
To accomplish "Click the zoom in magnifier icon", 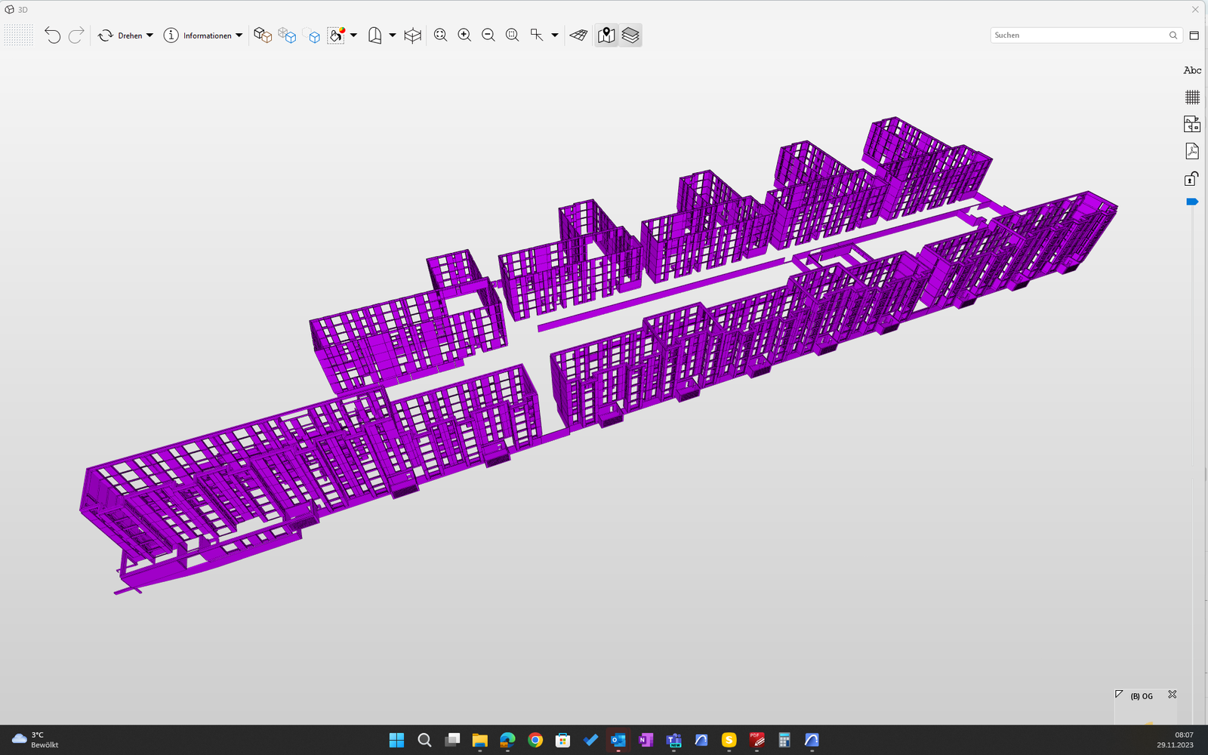I will [464, 35].
